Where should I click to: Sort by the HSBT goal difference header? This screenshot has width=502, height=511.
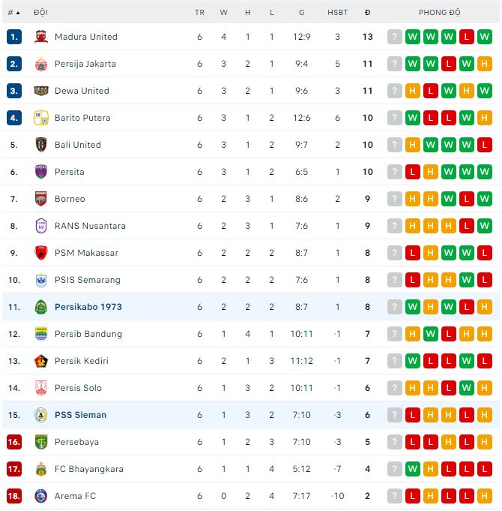coord(337,13)
